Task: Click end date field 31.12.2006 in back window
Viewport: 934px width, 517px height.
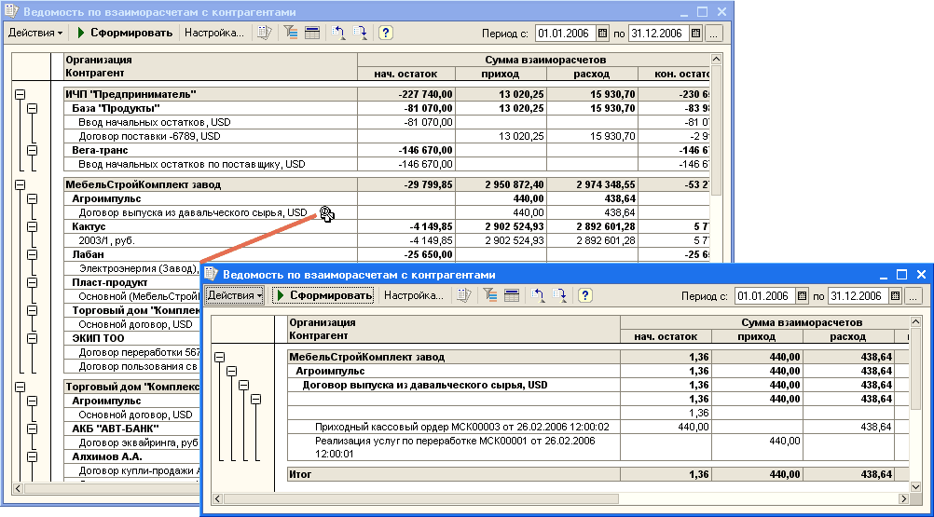Action: pos(658,34)
